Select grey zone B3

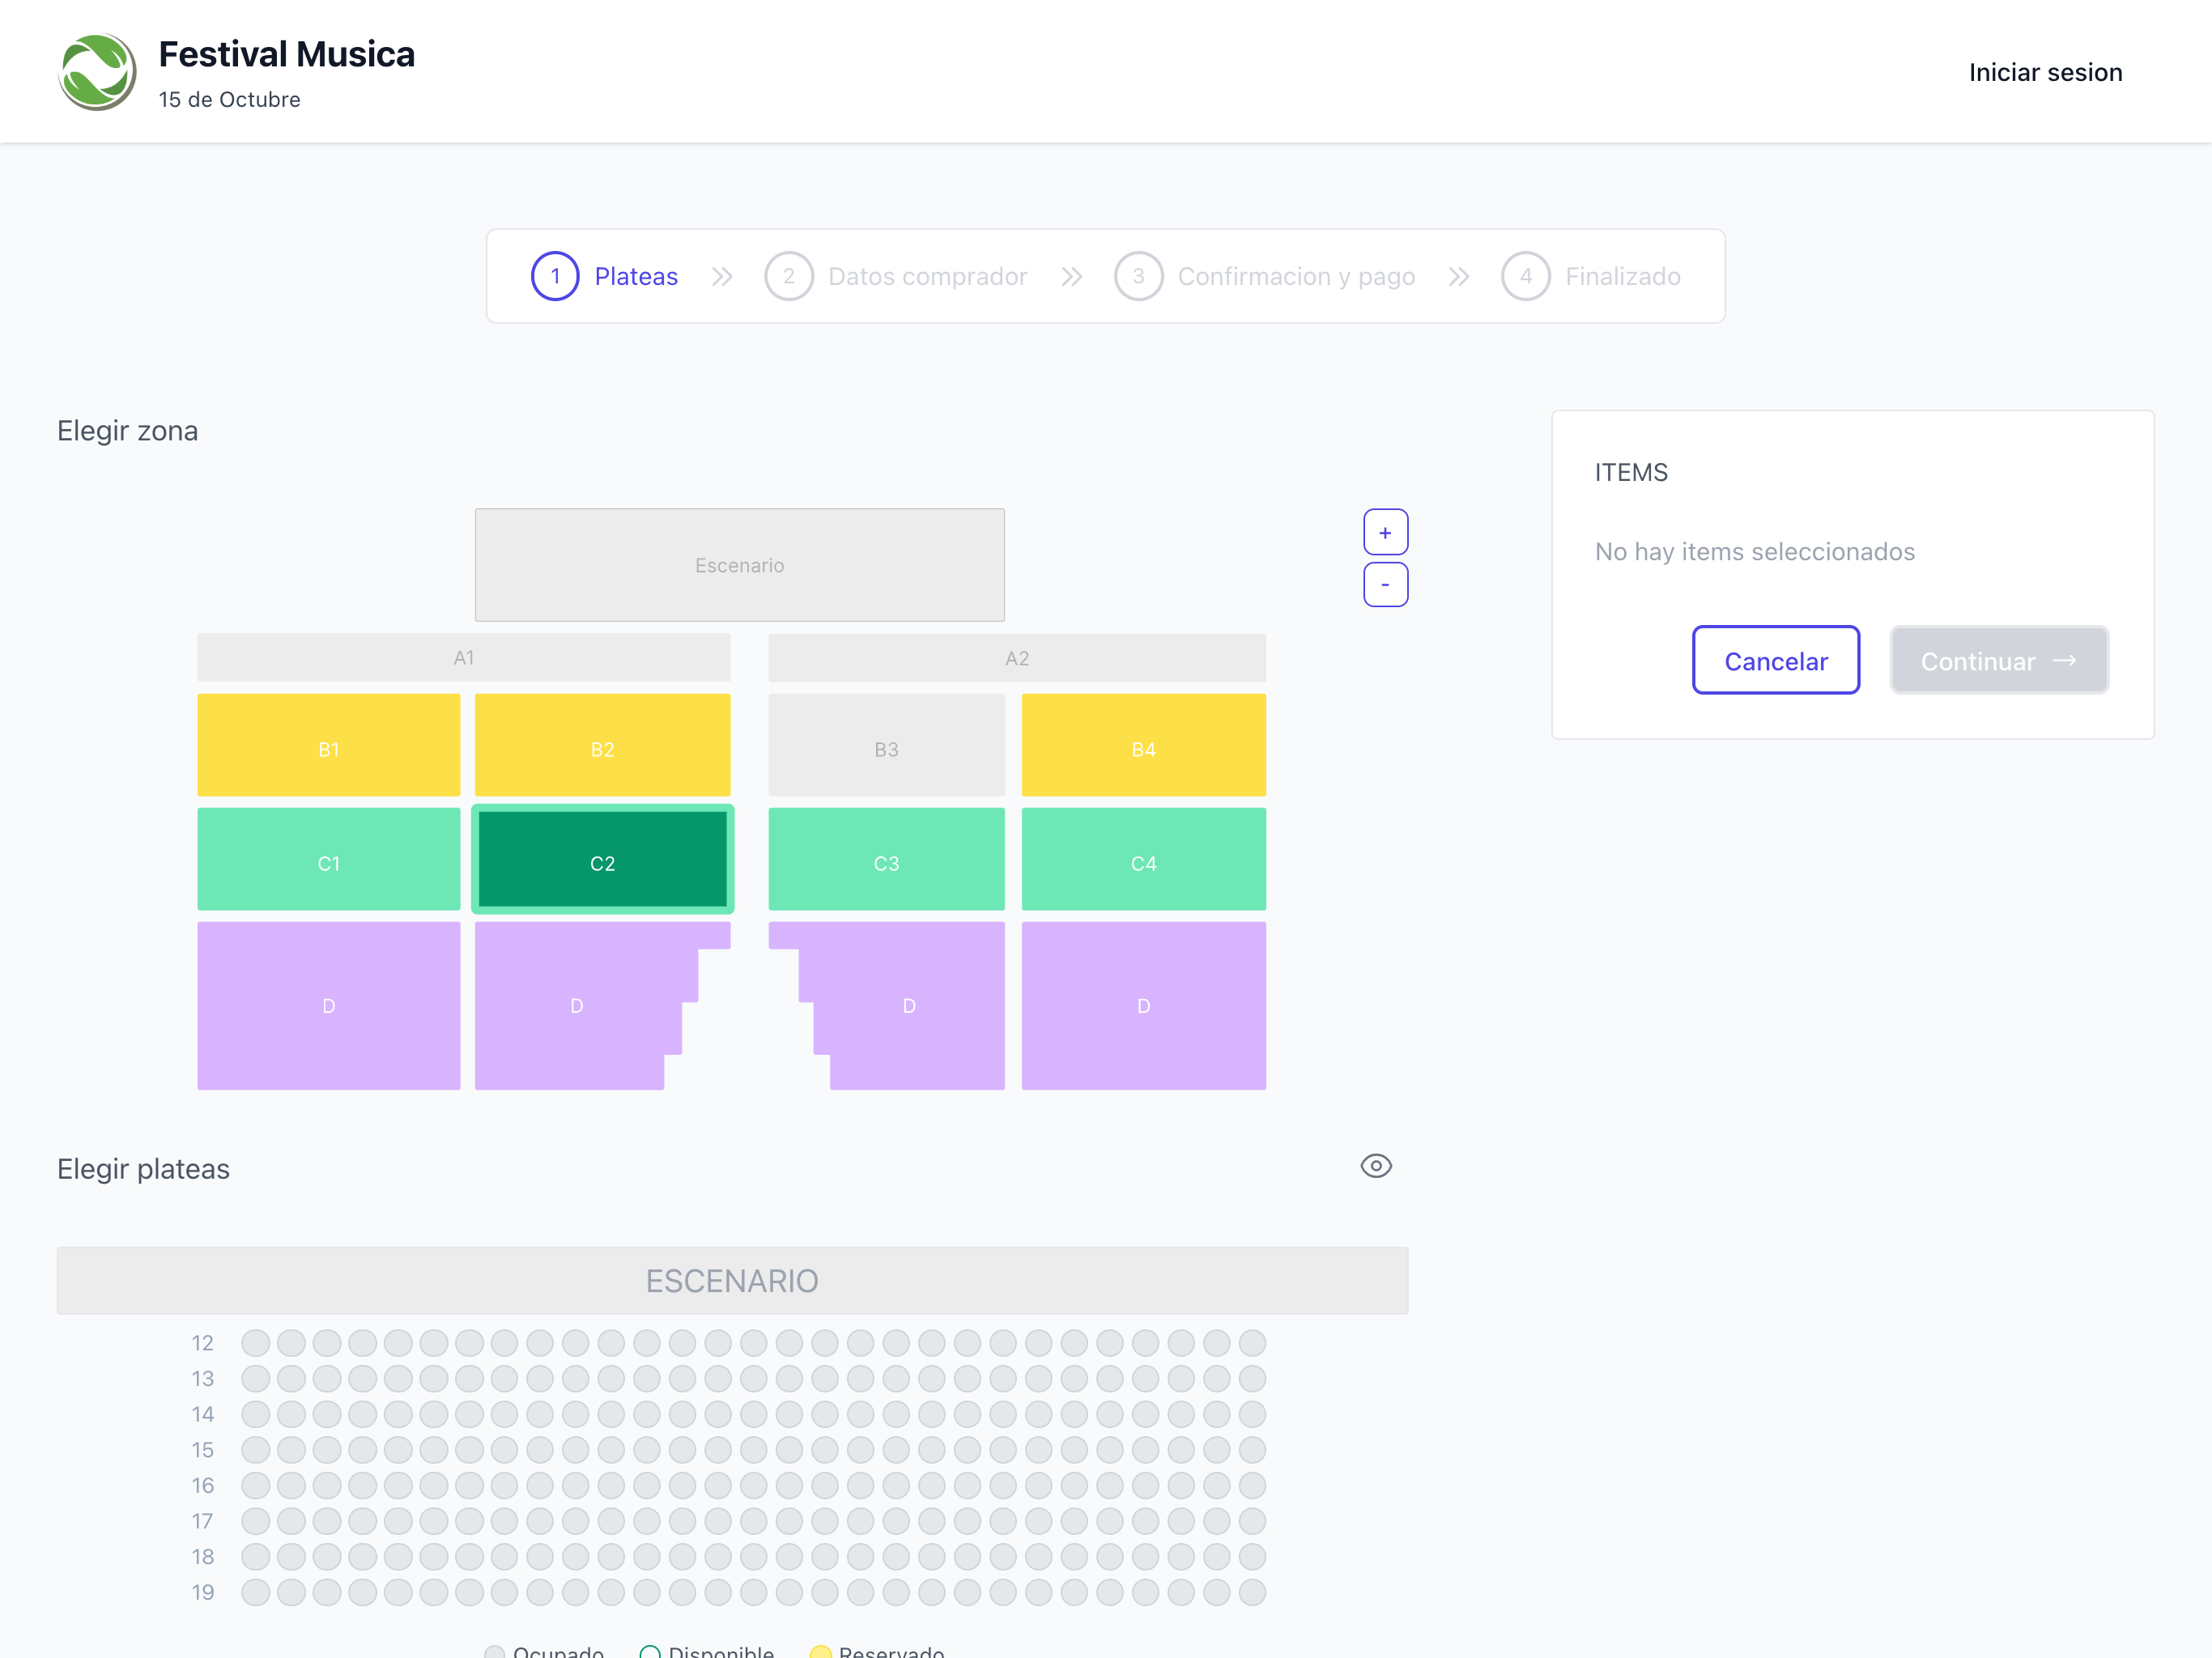[886, 745]
